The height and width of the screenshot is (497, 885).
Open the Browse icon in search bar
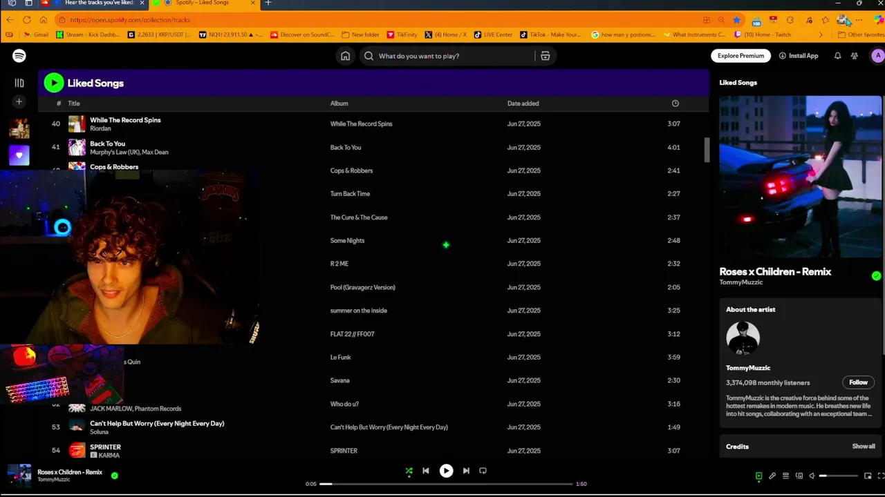click(545, 56)
